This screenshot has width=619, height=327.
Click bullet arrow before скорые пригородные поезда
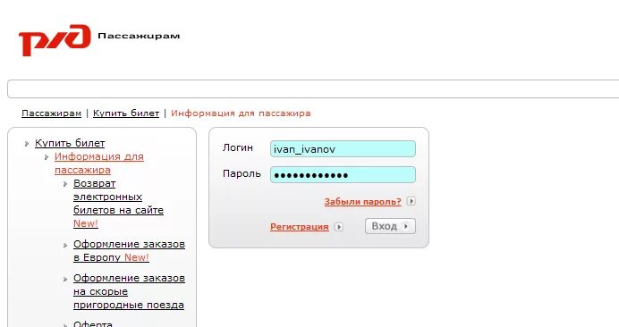click(65, 279)
